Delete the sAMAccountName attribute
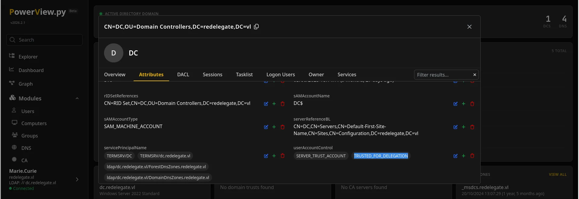This screenshot has height=199, width=579. 472,104
